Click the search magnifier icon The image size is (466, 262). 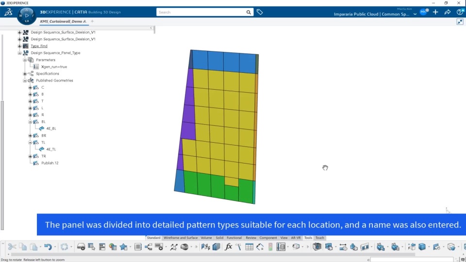(x=249, y=12)
